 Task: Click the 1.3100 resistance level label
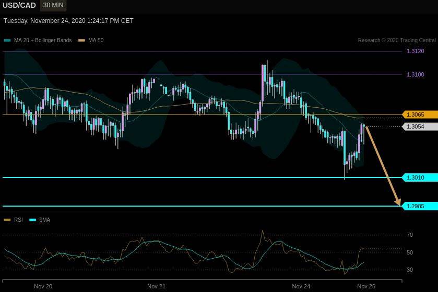pyautogui.click(x=415, y=74)
